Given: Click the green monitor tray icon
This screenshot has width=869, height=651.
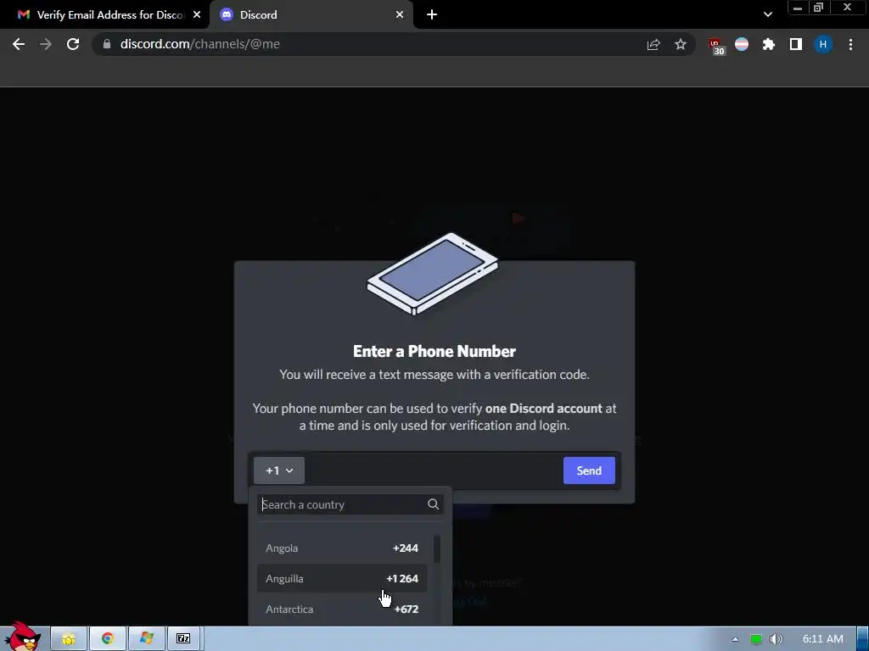Looking at the screenshot, I should pyautogui.click(x=756, y=639).
